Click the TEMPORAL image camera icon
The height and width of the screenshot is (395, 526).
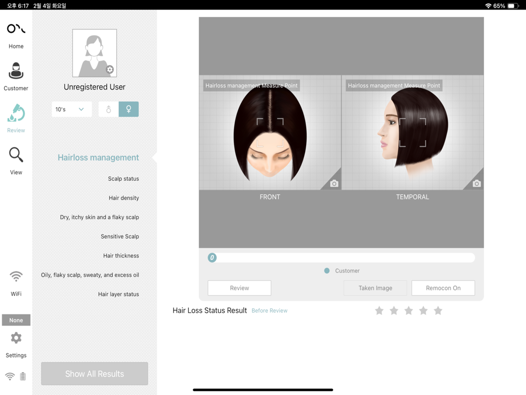477,183
